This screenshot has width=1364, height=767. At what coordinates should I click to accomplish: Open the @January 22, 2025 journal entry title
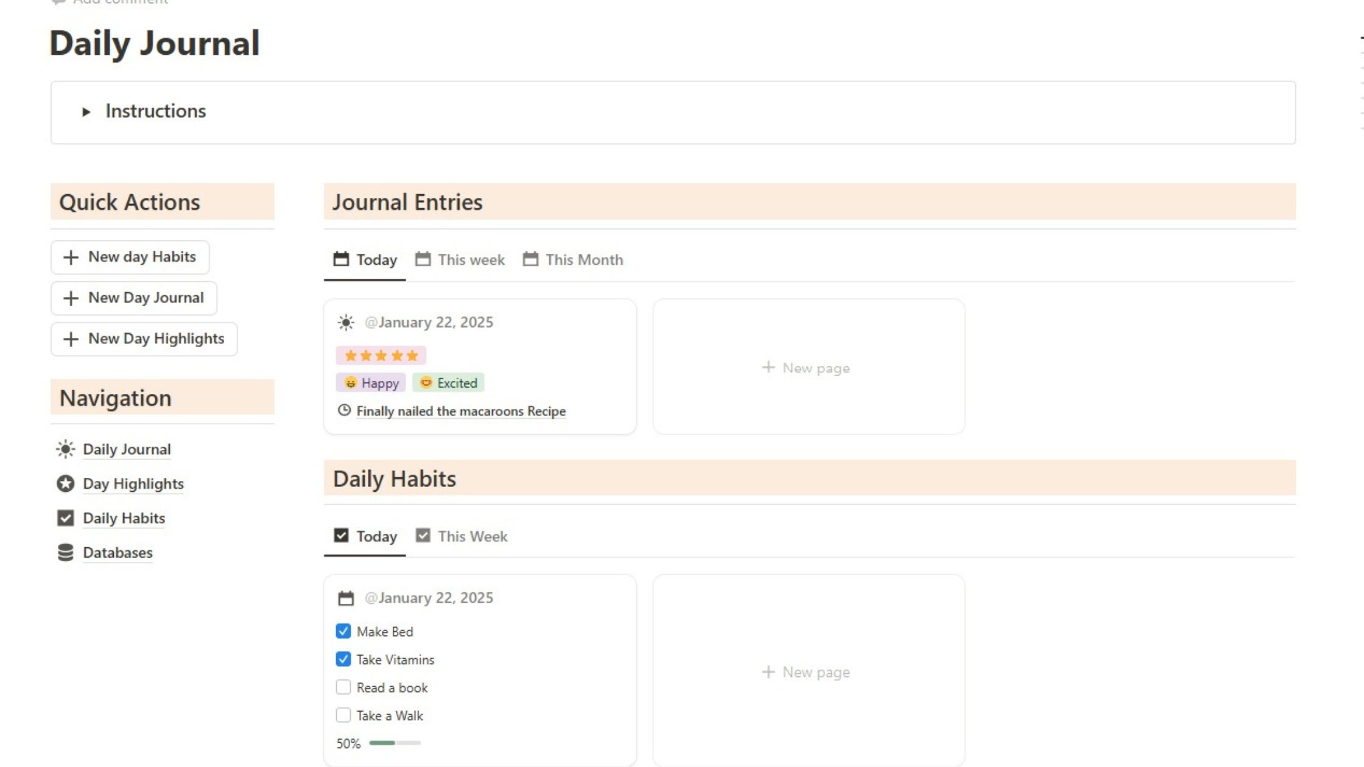point(429,323)
